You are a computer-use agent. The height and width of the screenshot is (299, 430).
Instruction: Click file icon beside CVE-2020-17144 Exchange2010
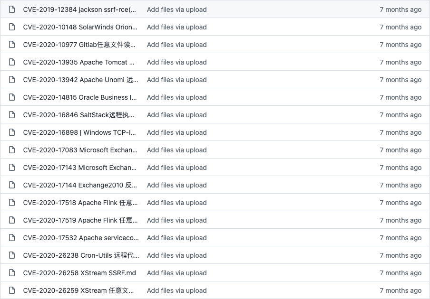pos(12,185)
